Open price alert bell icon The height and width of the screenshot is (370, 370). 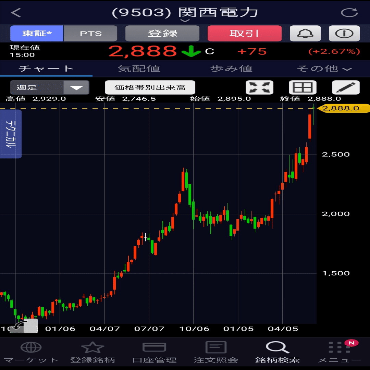point(305,33)
